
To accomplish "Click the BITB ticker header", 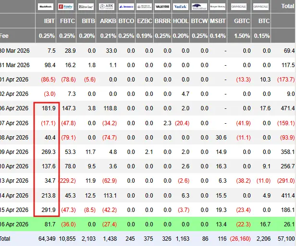I will (x=88, y=21).
